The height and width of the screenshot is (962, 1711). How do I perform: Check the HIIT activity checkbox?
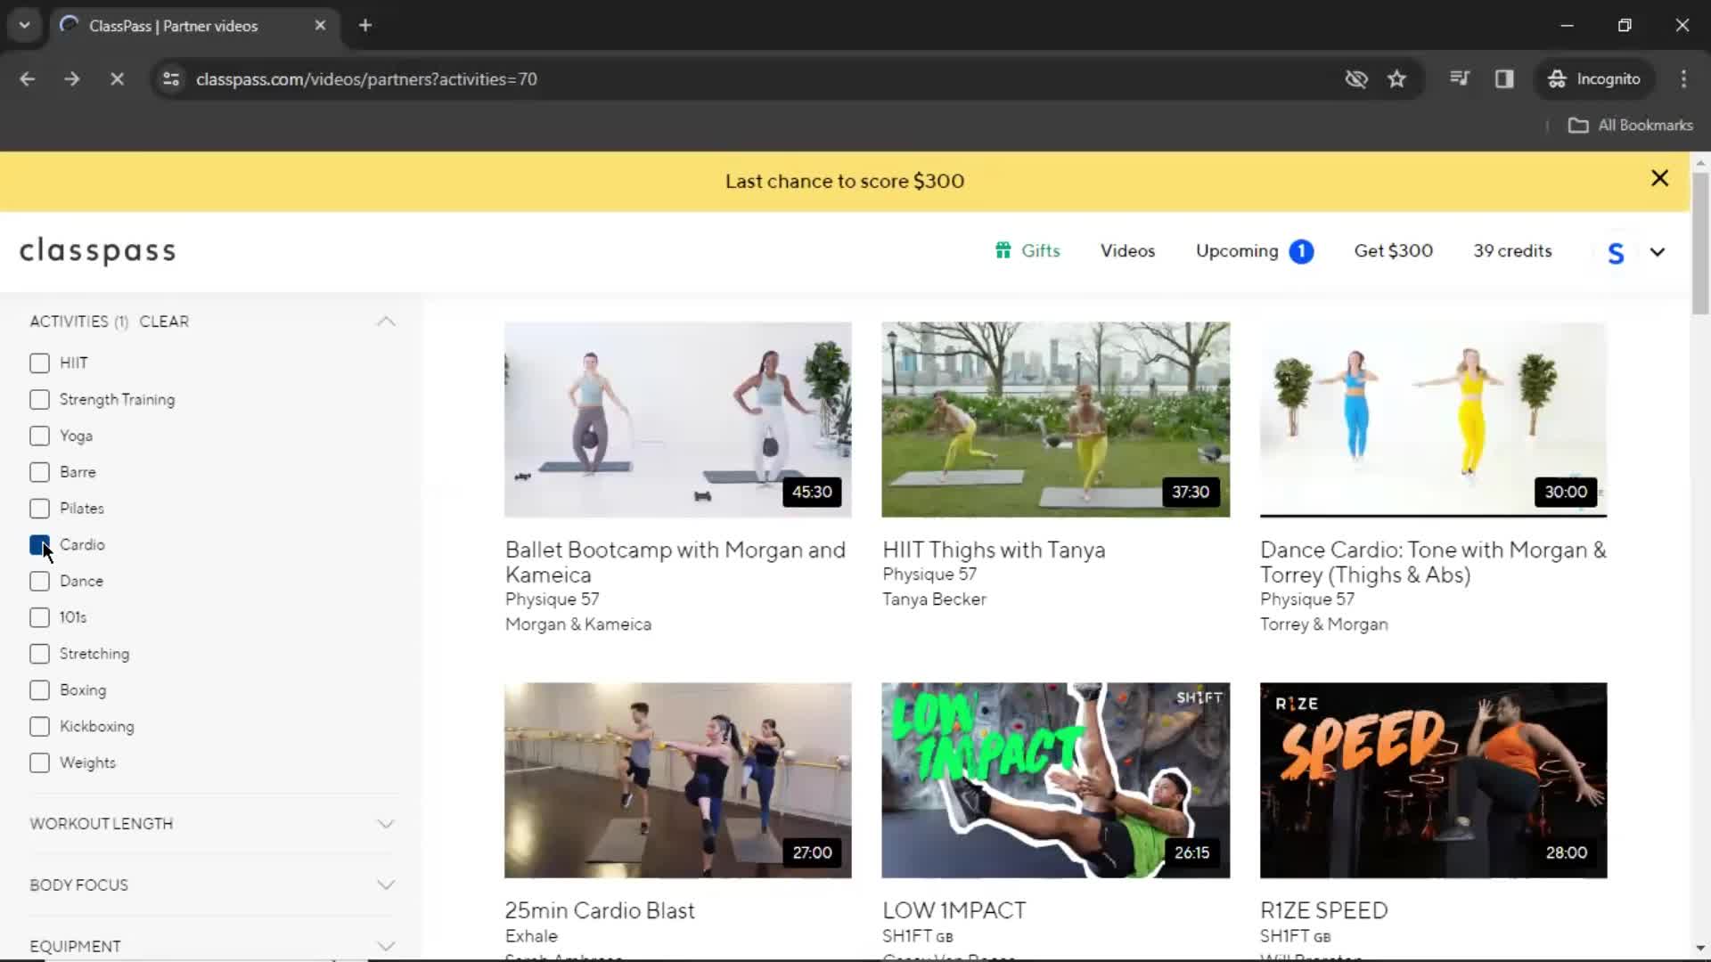[x=39, y=363]
